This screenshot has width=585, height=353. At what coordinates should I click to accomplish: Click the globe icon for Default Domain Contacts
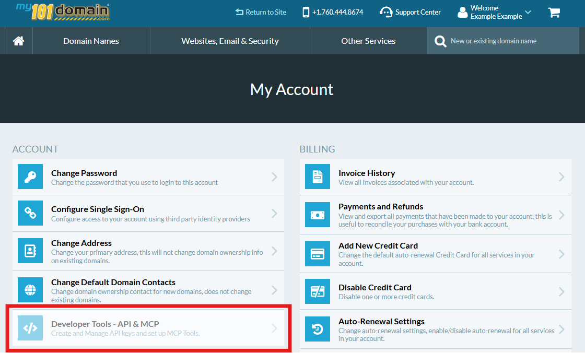point(30,289)
